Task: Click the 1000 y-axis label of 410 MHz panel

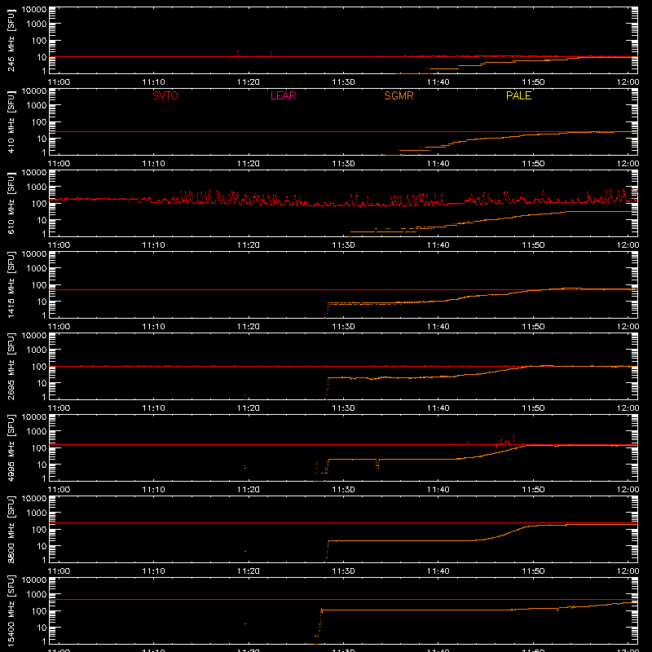Action: pyautogui.click(x=37, y=106)
